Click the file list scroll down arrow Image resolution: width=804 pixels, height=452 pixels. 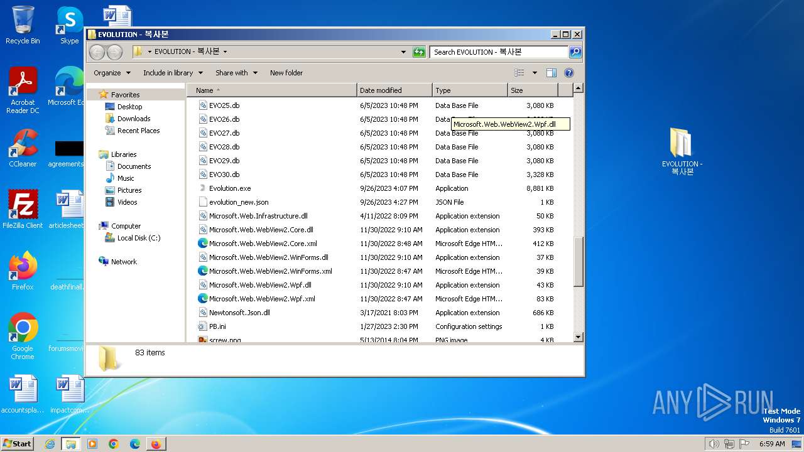(x=579, y=337)
